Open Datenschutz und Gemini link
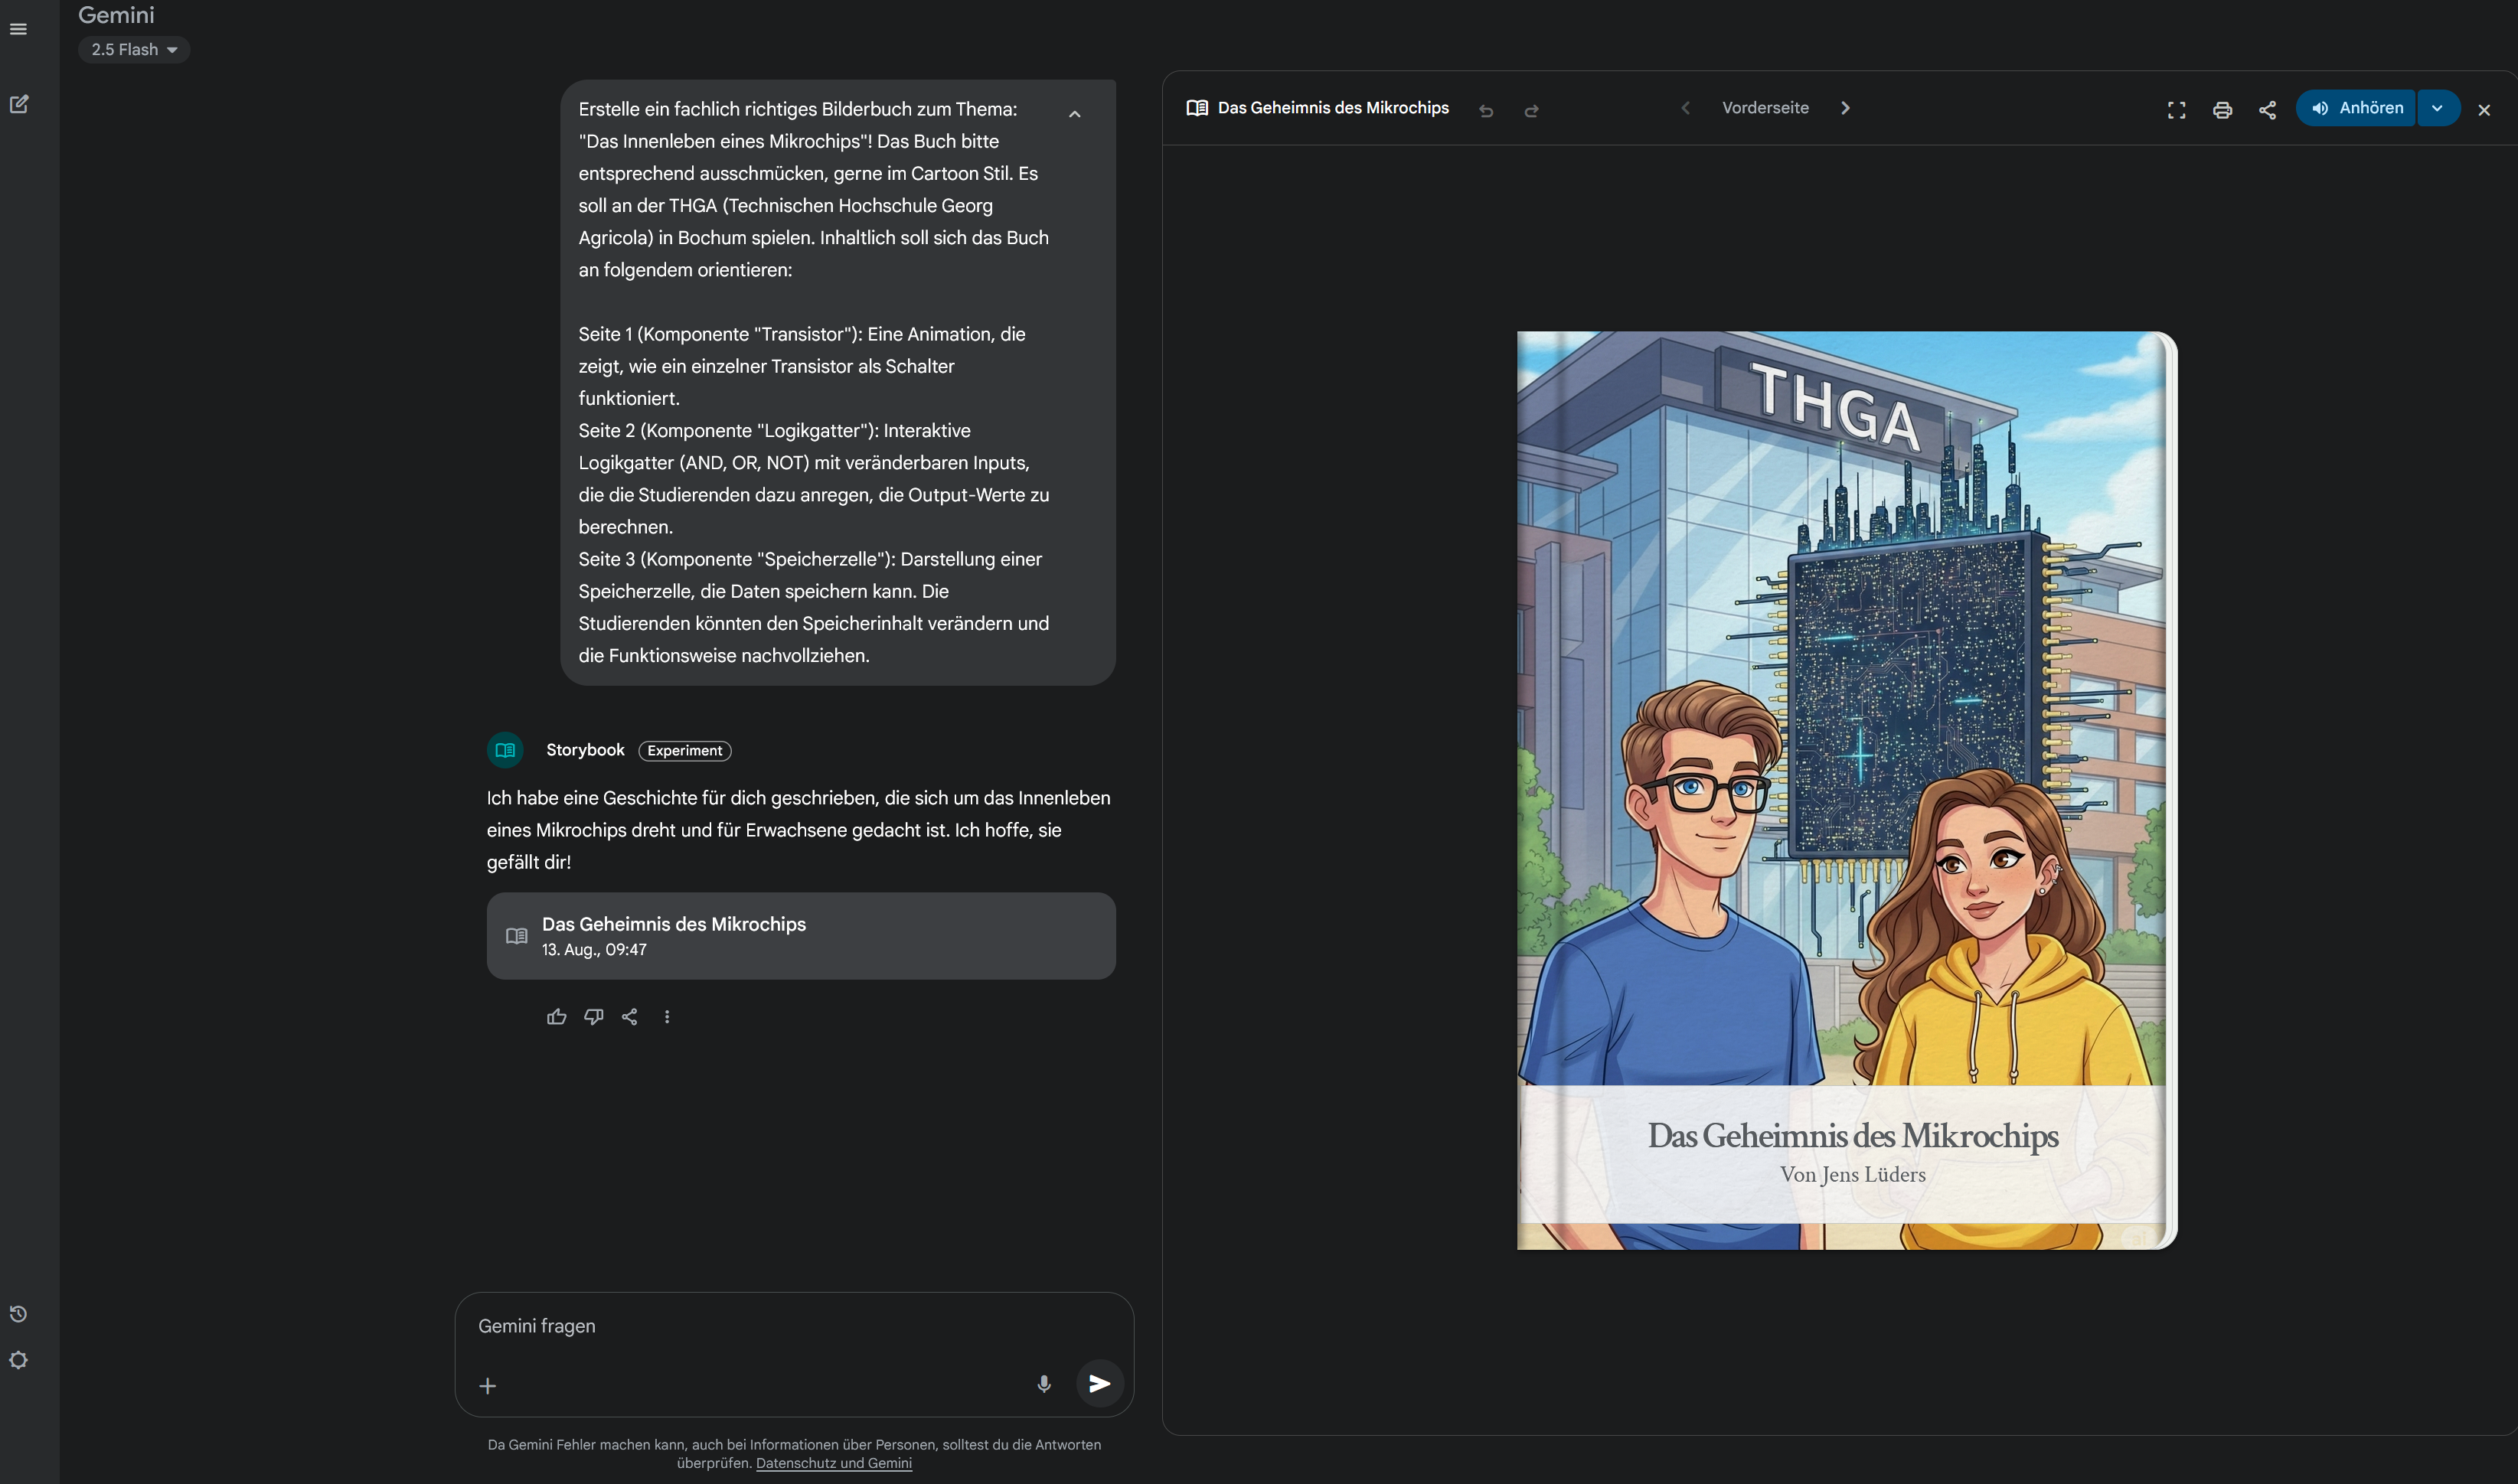Viewport: 2518px width, 1484px height. click(833, 1463)
